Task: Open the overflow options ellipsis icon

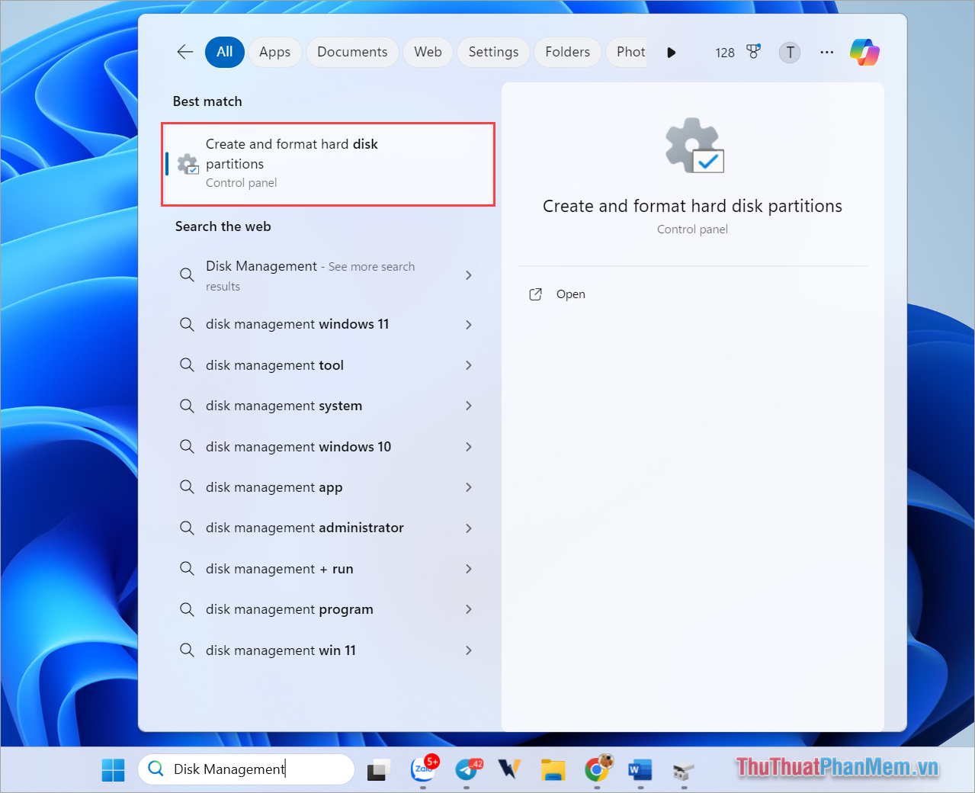Action: tap(826, 52)
